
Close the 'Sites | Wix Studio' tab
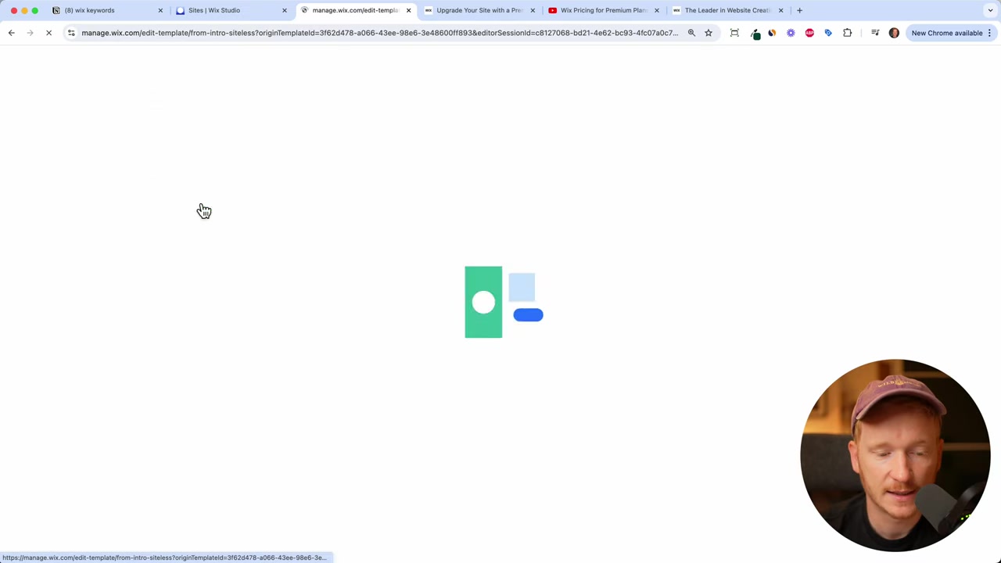click(285, 10)
